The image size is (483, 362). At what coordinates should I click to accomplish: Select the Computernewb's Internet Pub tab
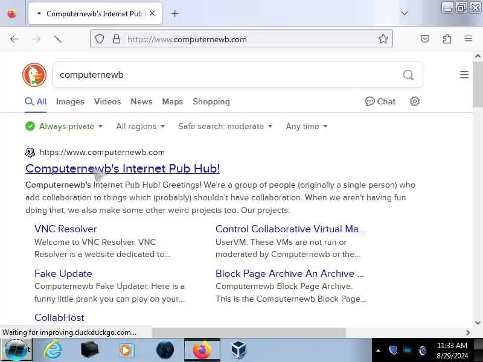[95, 13]
